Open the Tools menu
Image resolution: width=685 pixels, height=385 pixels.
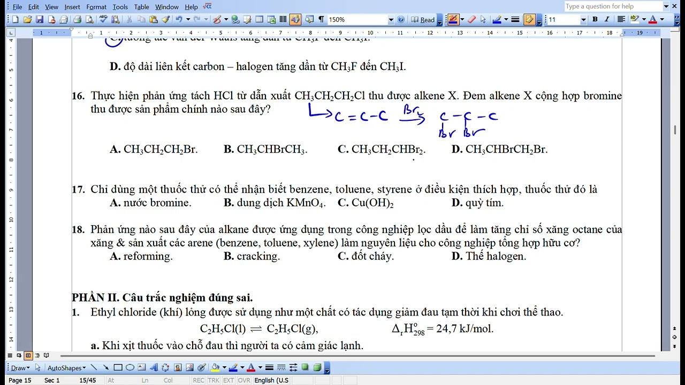point(120,7)
